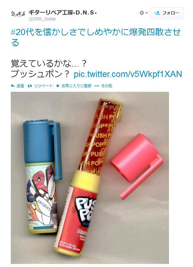Viewport: 193px width, 267px height.
Task: Click the D.N.S profile avatar logo
Action: 18,14
